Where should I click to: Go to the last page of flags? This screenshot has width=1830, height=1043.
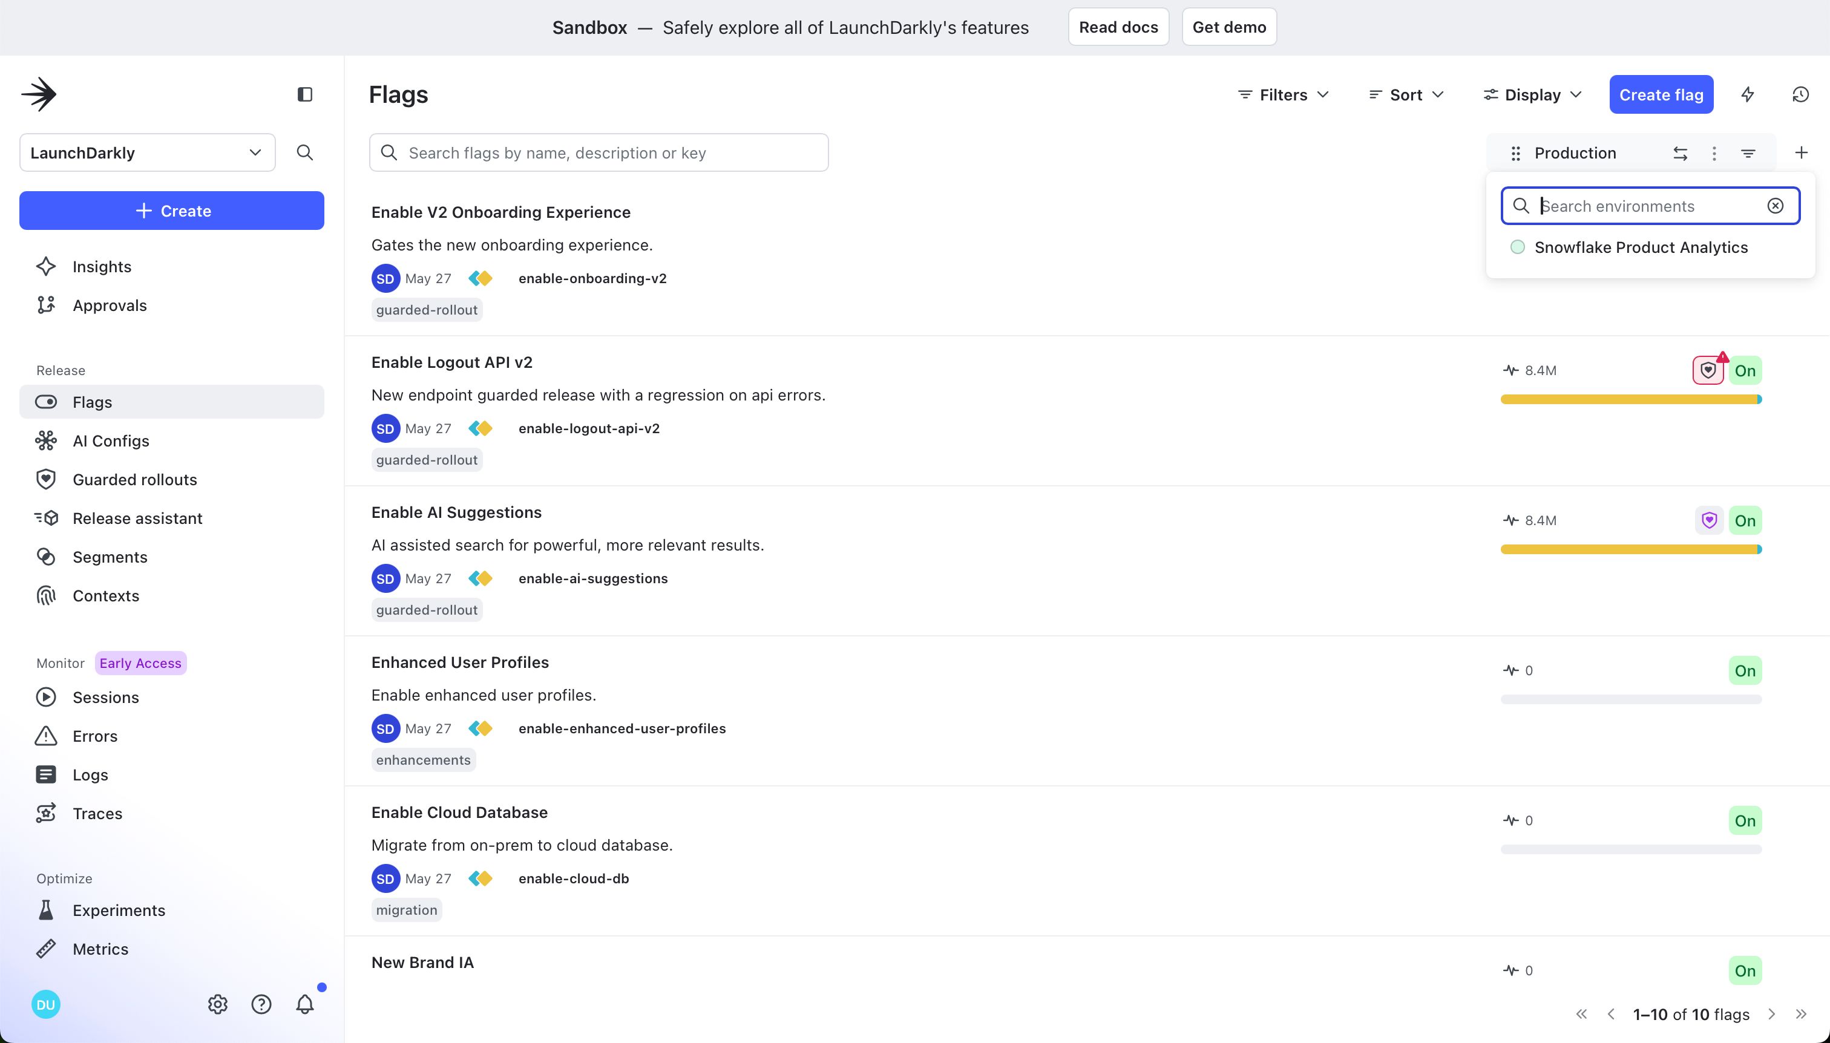tap(1802, 1015)
